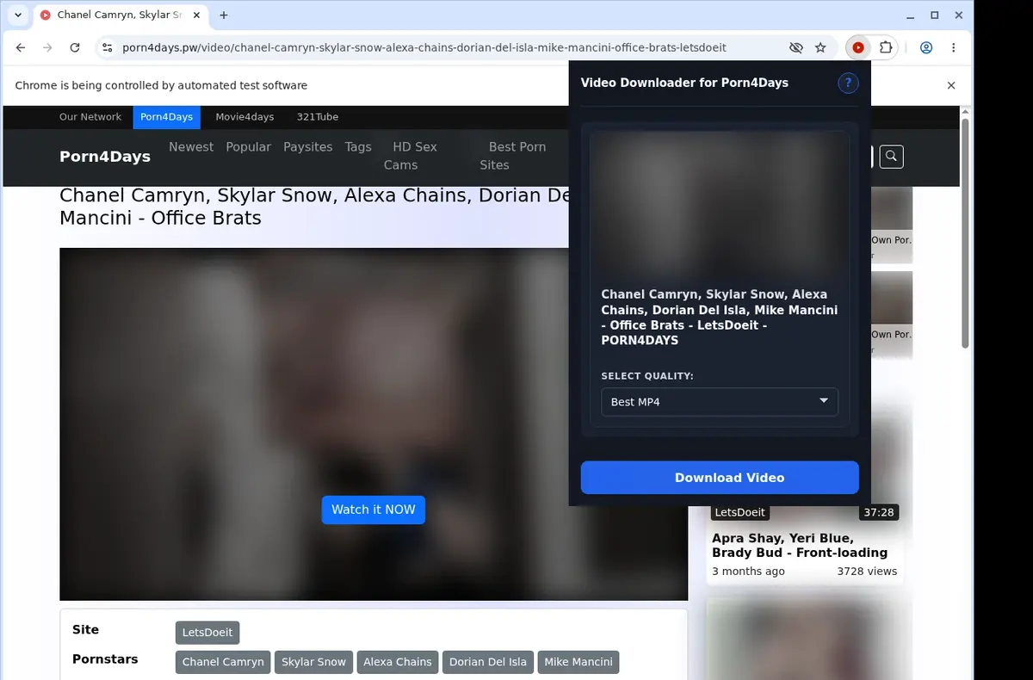Open the Extensions puzzle icon
1033x680 pixels.
coord(885,48)
